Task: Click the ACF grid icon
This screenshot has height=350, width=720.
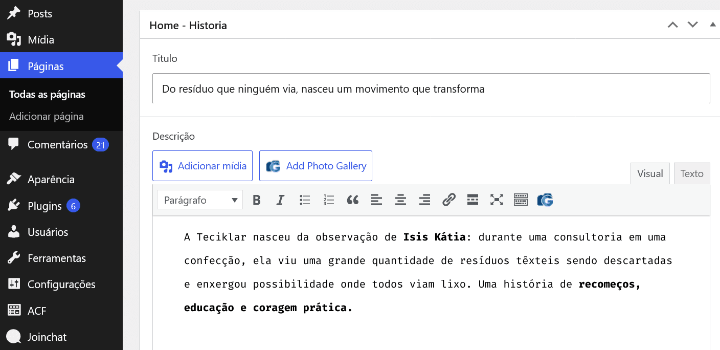Action: 14,310
